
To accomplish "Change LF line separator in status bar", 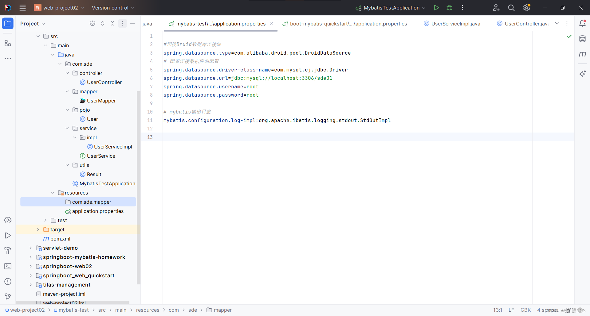I will coord(511,310).
